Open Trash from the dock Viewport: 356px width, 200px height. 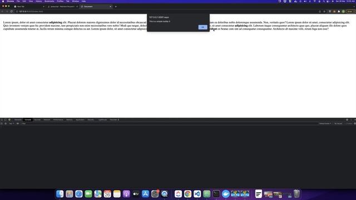296,194
